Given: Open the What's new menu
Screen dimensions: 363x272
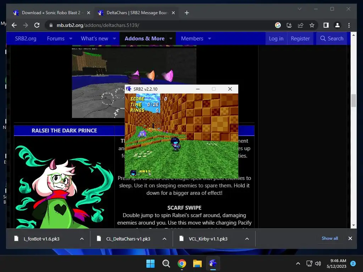Looking at the screenshot, I should tap(94, 38).
